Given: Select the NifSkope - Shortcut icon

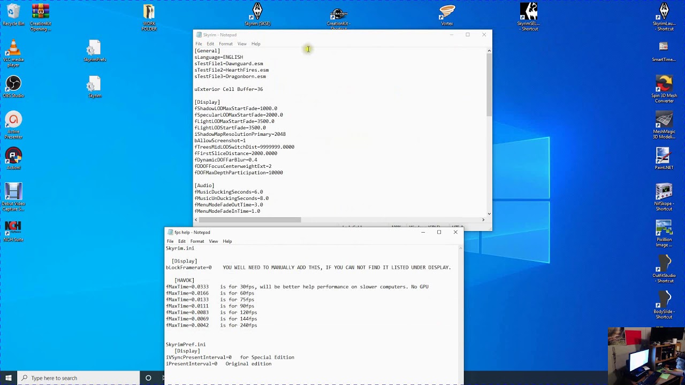Looking at the screenshot, I should click(664, 198).
